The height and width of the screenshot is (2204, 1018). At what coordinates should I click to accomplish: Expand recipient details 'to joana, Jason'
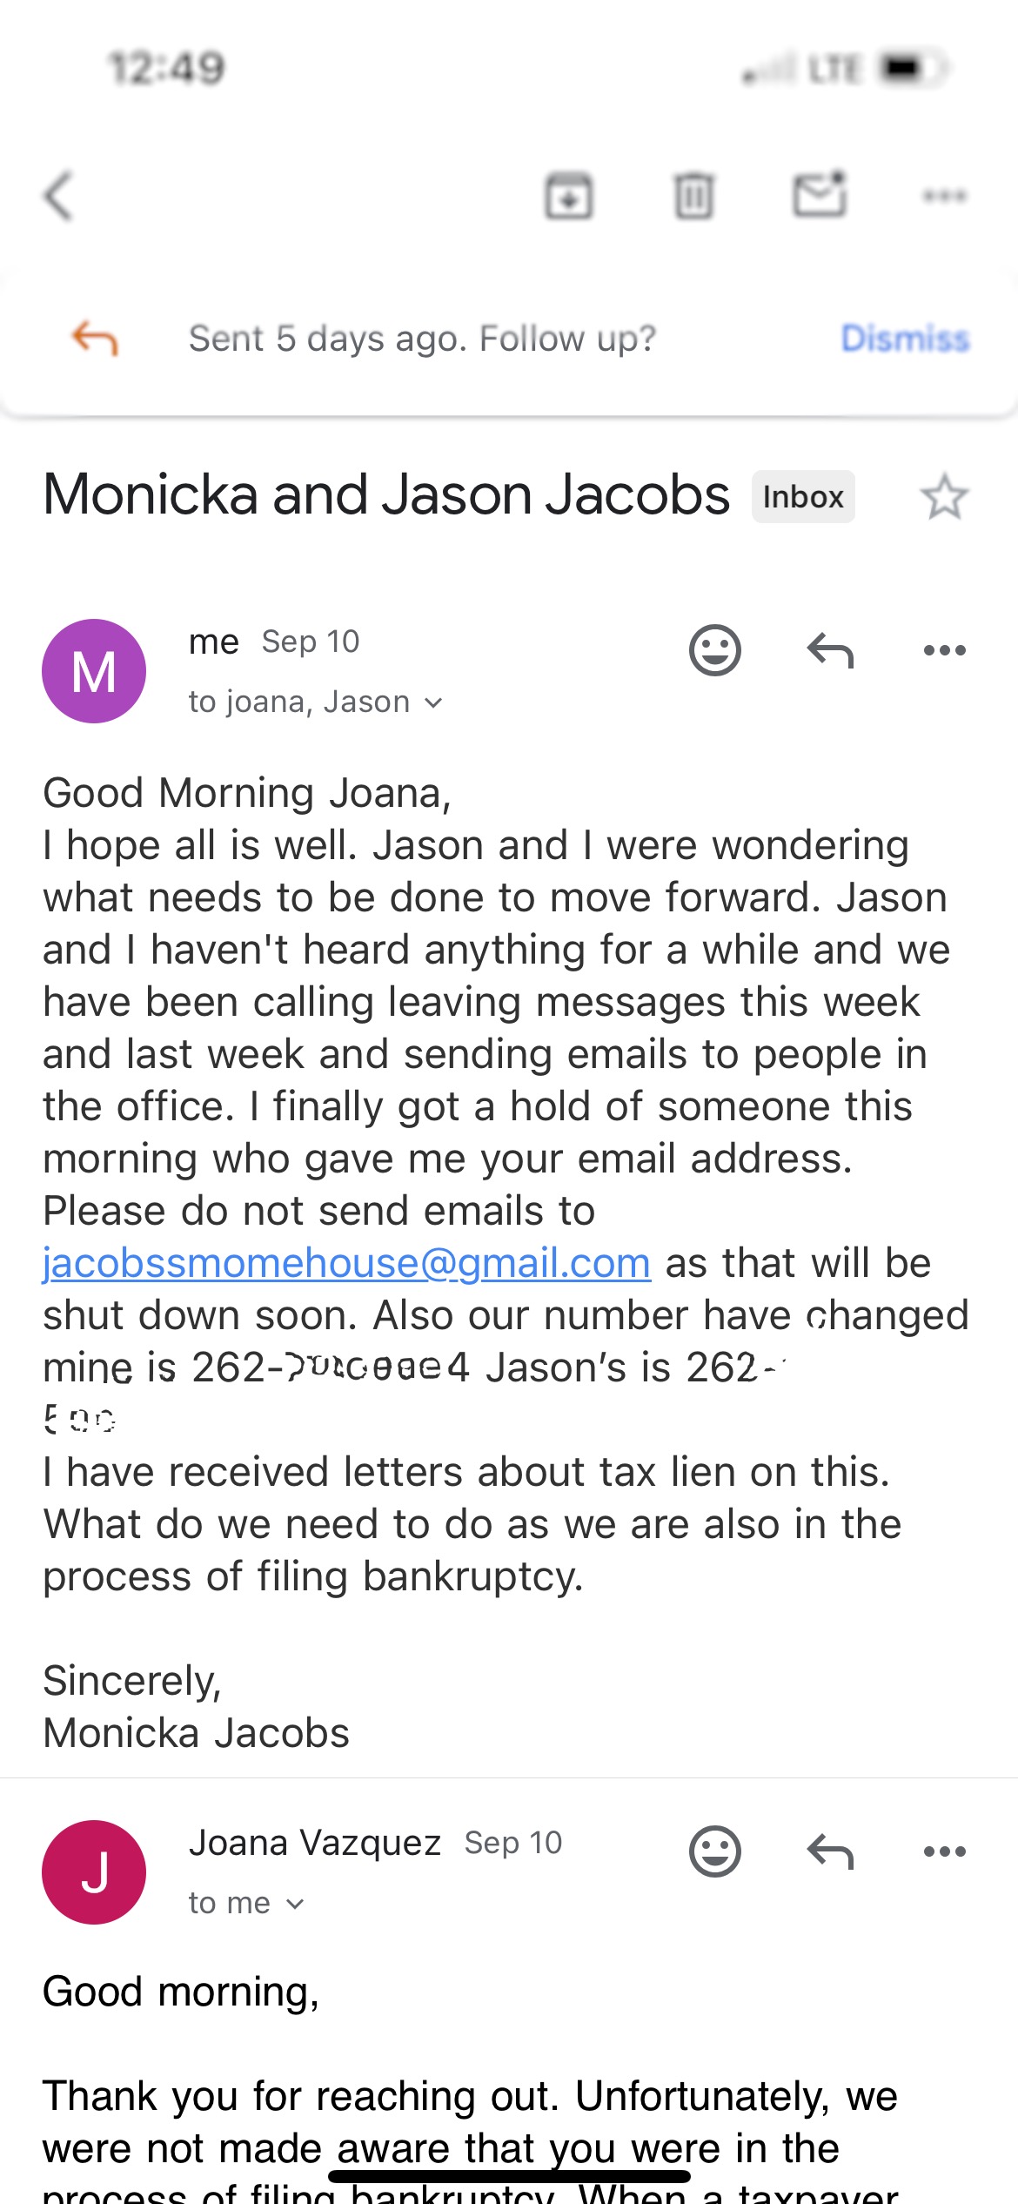316,702
